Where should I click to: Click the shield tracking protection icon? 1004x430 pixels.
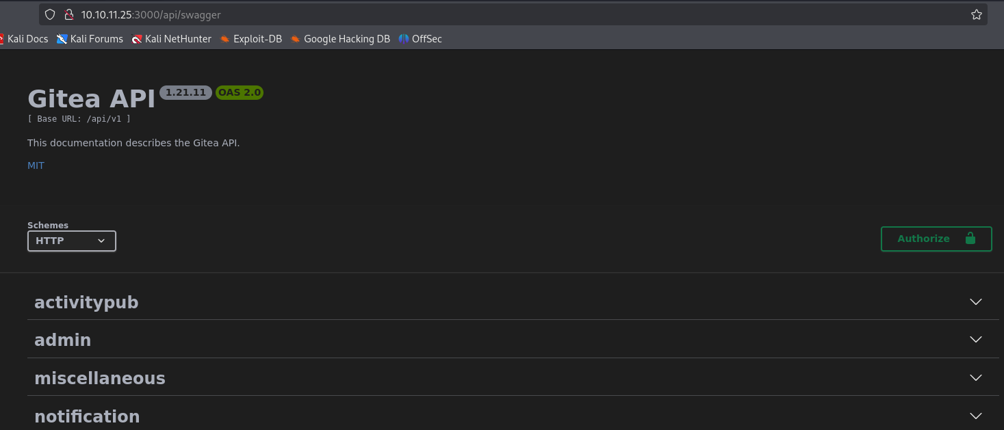tap(50, 14)
